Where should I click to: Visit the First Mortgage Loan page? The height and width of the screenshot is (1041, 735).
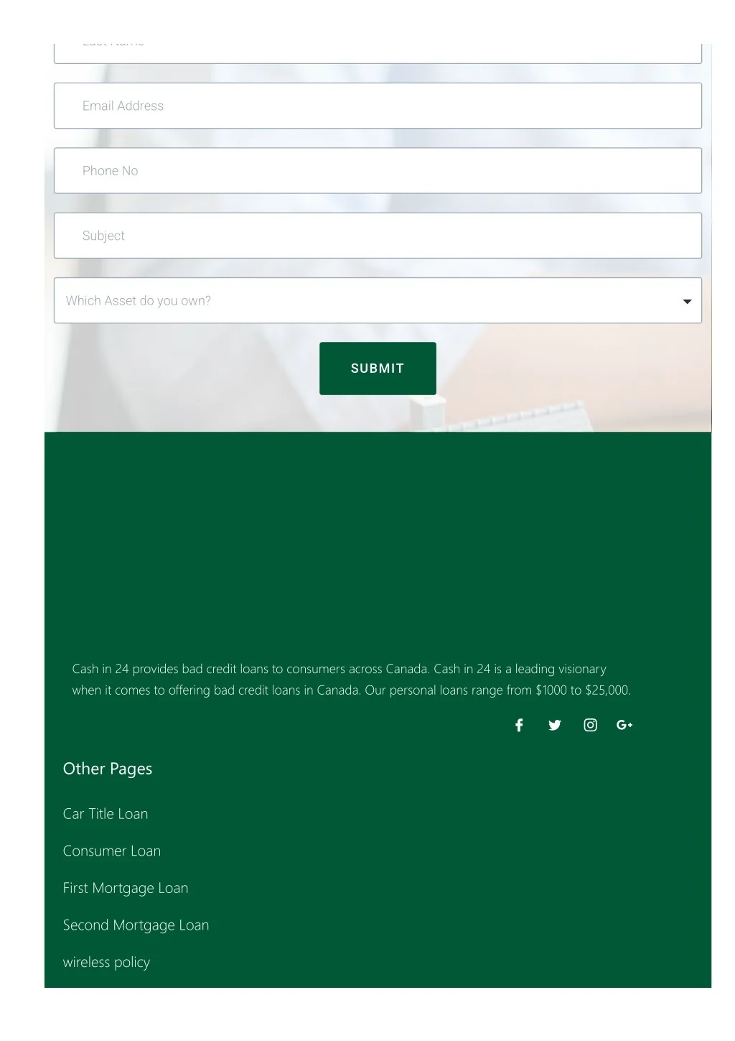click(x=126, y=888)
